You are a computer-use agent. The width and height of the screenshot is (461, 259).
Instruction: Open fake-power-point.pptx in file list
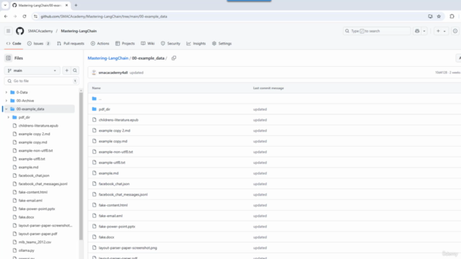pos(117,227)
